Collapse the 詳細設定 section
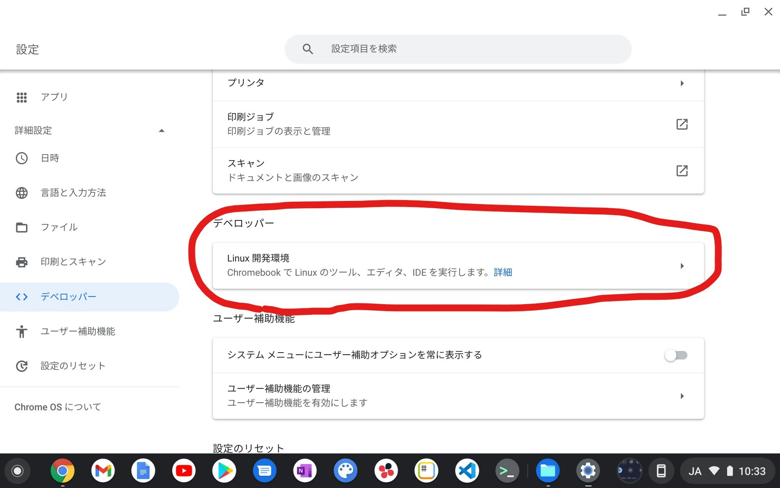The height and width of the screenshot is (488, 780). [162, 131]
